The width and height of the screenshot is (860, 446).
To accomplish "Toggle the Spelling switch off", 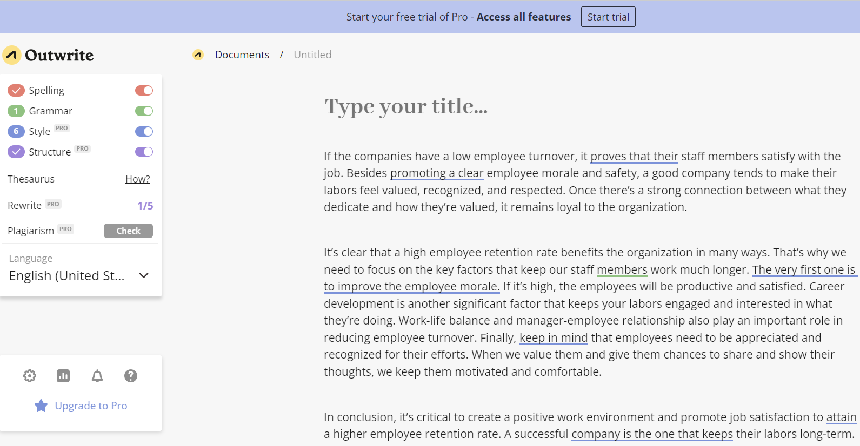I will click(144, 90).
